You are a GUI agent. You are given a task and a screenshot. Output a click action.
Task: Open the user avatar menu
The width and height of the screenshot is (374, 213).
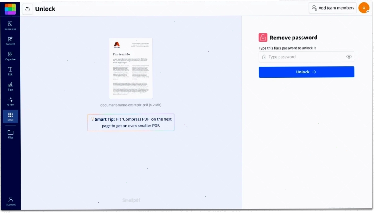(x=364, y=8)
